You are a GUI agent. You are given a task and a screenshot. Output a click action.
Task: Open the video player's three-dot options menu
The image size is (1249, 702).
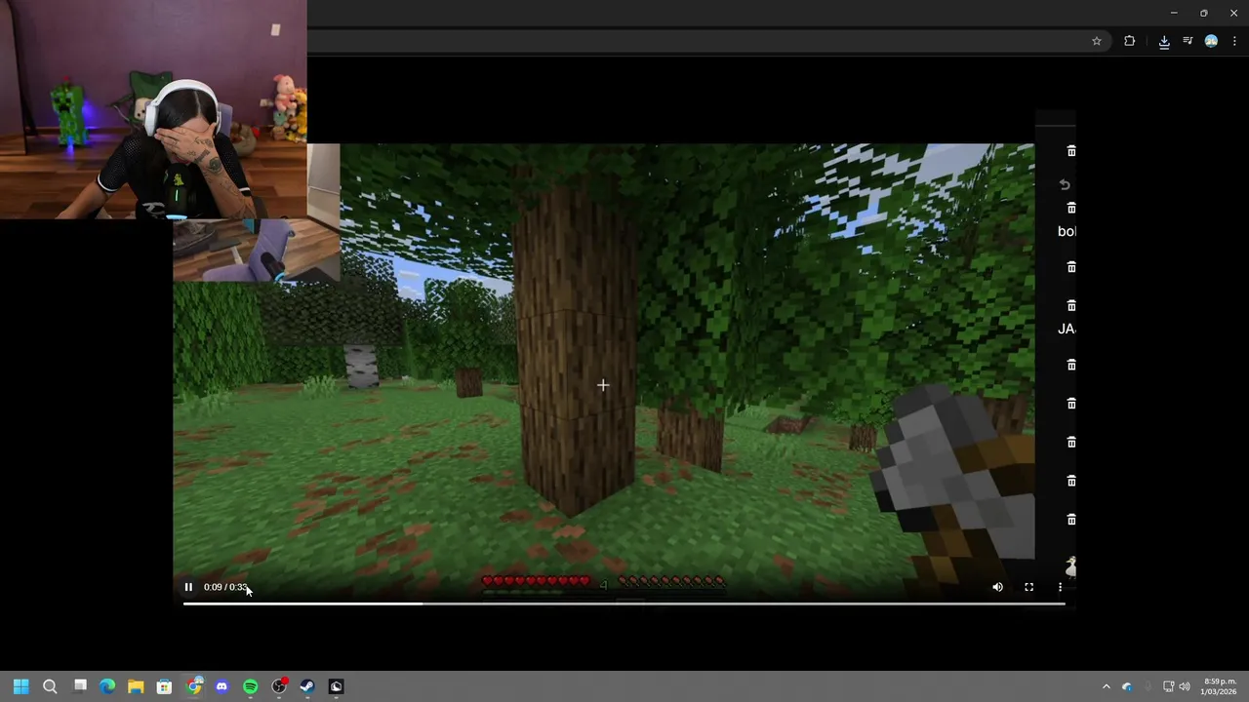click(1060, 587)
